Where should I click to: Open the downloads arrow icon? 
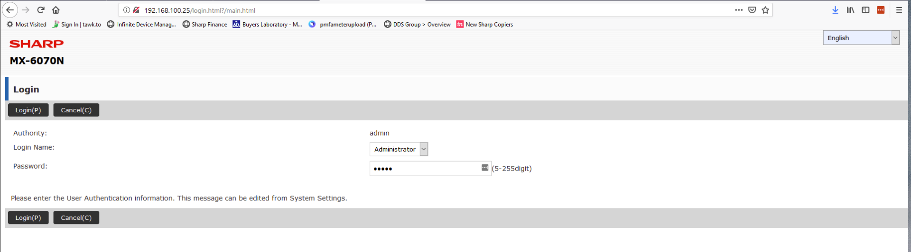pyautogui.click(x=835, y=10)
